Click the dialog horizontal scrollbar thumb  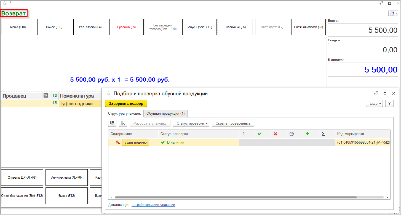236,197
